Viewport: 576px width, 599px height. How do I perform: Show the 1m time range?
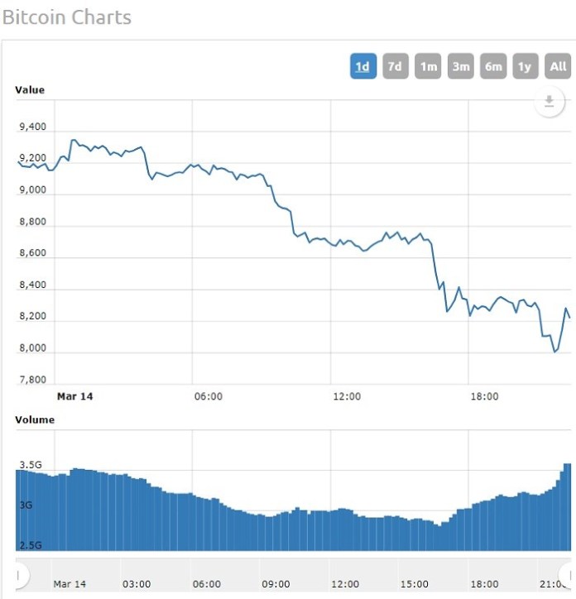pos(428,66)
